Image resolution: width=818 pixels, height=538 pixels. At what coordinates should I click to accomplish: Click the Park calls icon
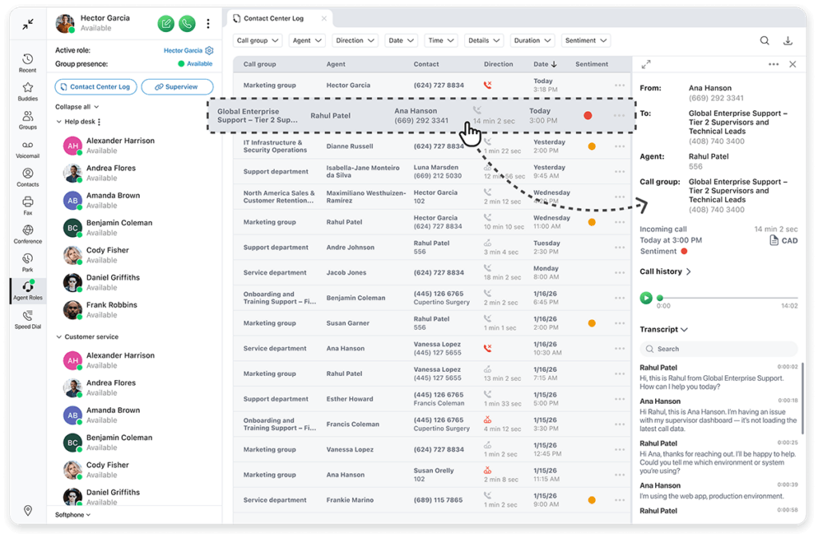[27, 263]
